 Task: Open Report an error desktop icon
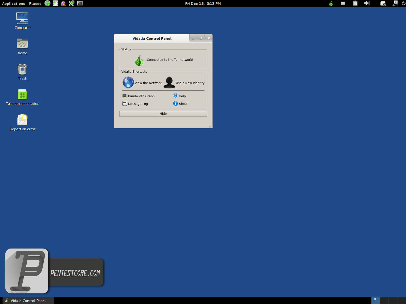point(22,123)
